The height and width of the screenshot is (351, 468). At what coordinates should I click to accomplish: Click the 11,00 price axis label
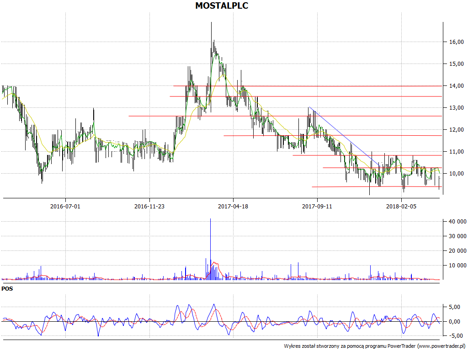[x=457, y=151]
